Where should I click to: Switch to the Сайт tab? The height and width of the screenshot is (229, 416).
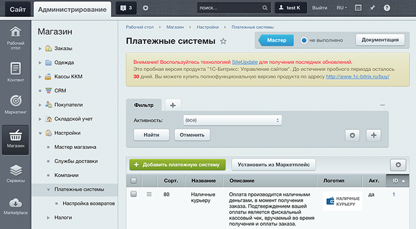coord(18,9)
